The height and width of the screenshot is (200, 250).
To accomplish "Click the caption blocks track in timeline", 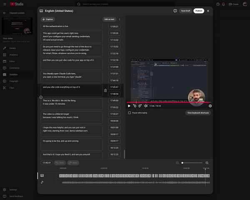I will pos(134,176).
